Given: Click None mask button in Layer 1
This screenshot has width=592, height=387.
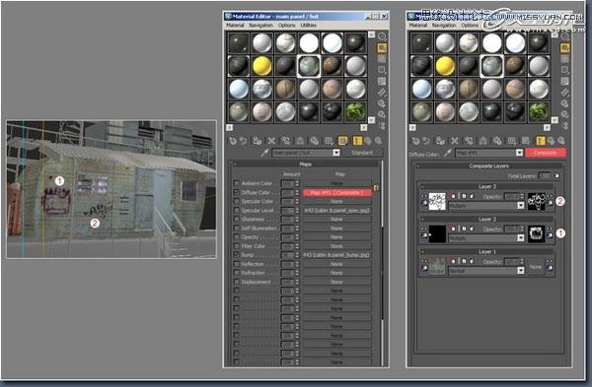Looking at the screenshot, I should 536,267.
